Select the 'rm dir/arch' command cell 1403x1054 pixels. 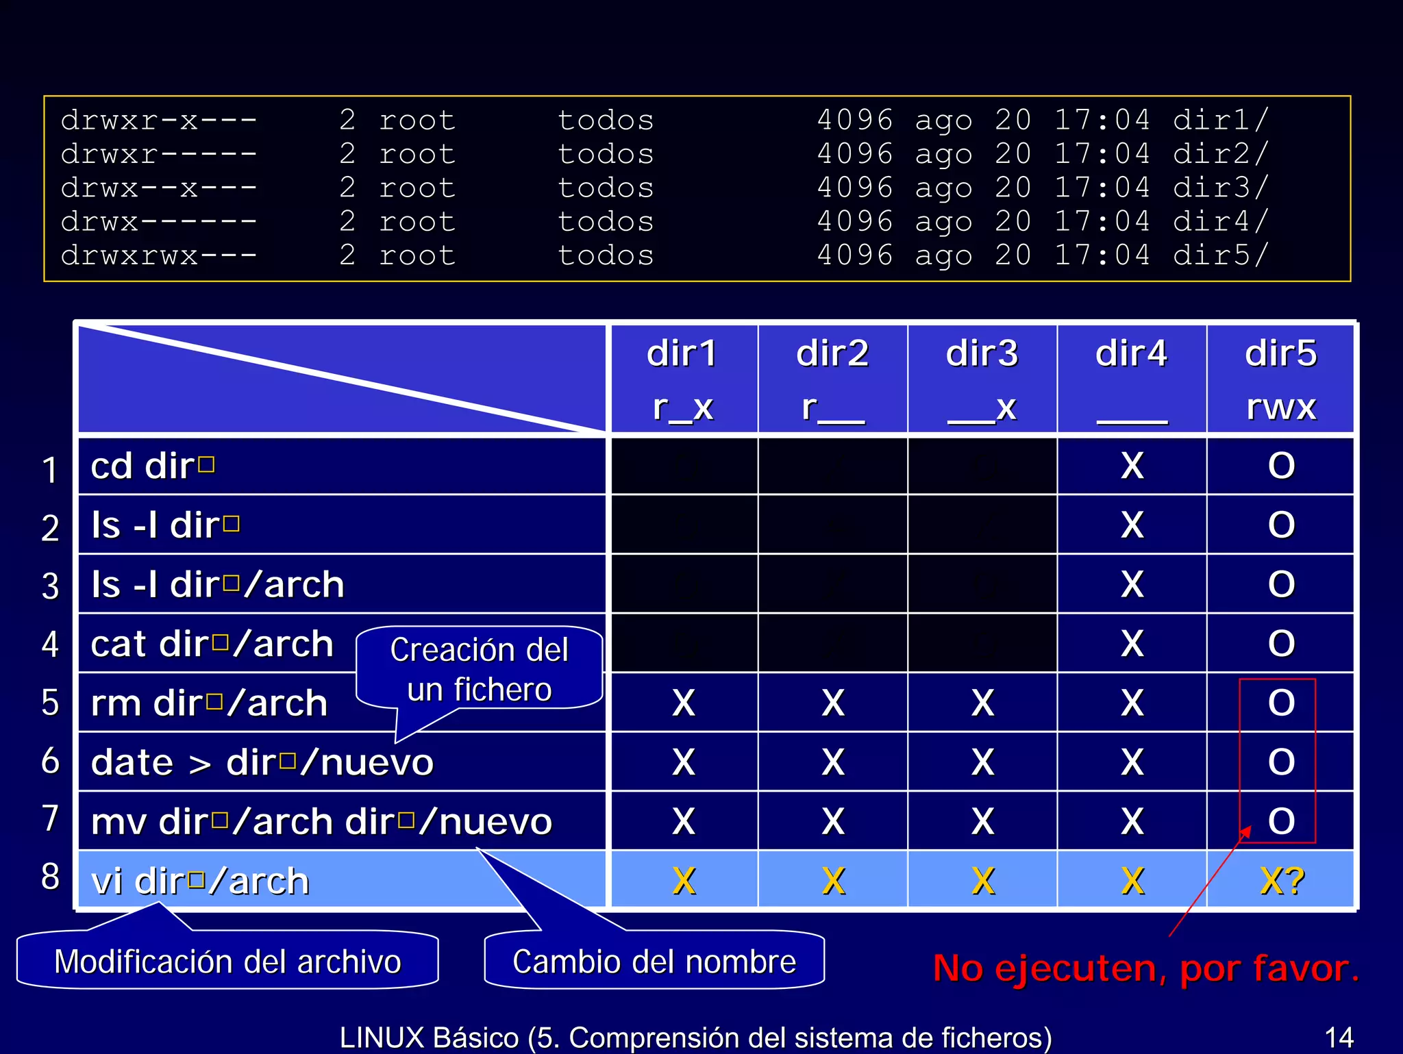point(342,703)
